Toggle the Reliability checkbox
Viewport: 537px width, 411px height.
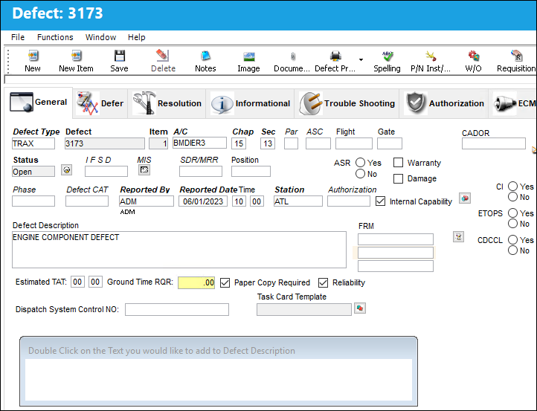[x=323, y=282]
